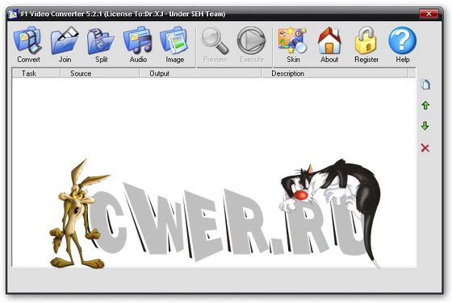Click the Source column header

tap(100, 73)
